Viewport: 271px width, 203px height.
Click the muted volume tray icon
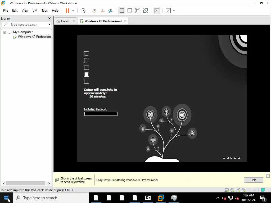(x=237, y=198)
